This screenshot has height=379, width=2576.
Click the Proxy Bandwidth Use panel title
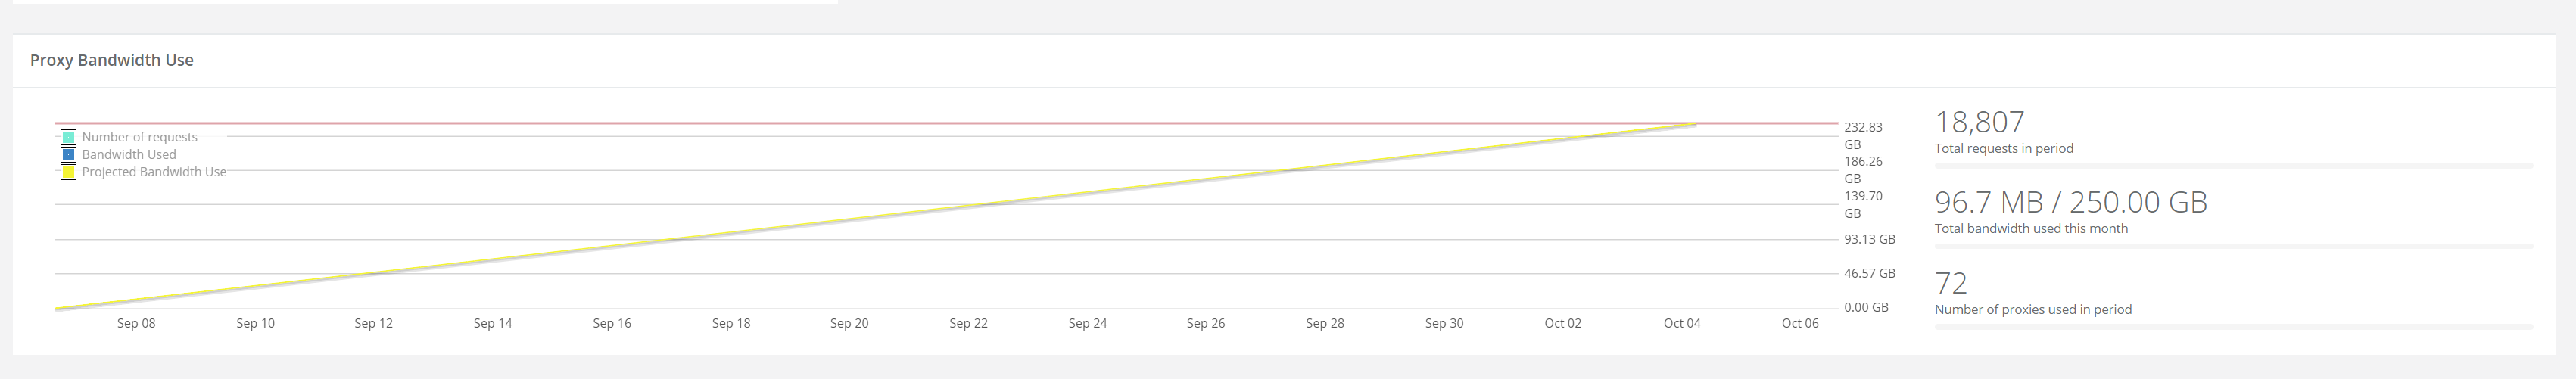click(112, 60)
